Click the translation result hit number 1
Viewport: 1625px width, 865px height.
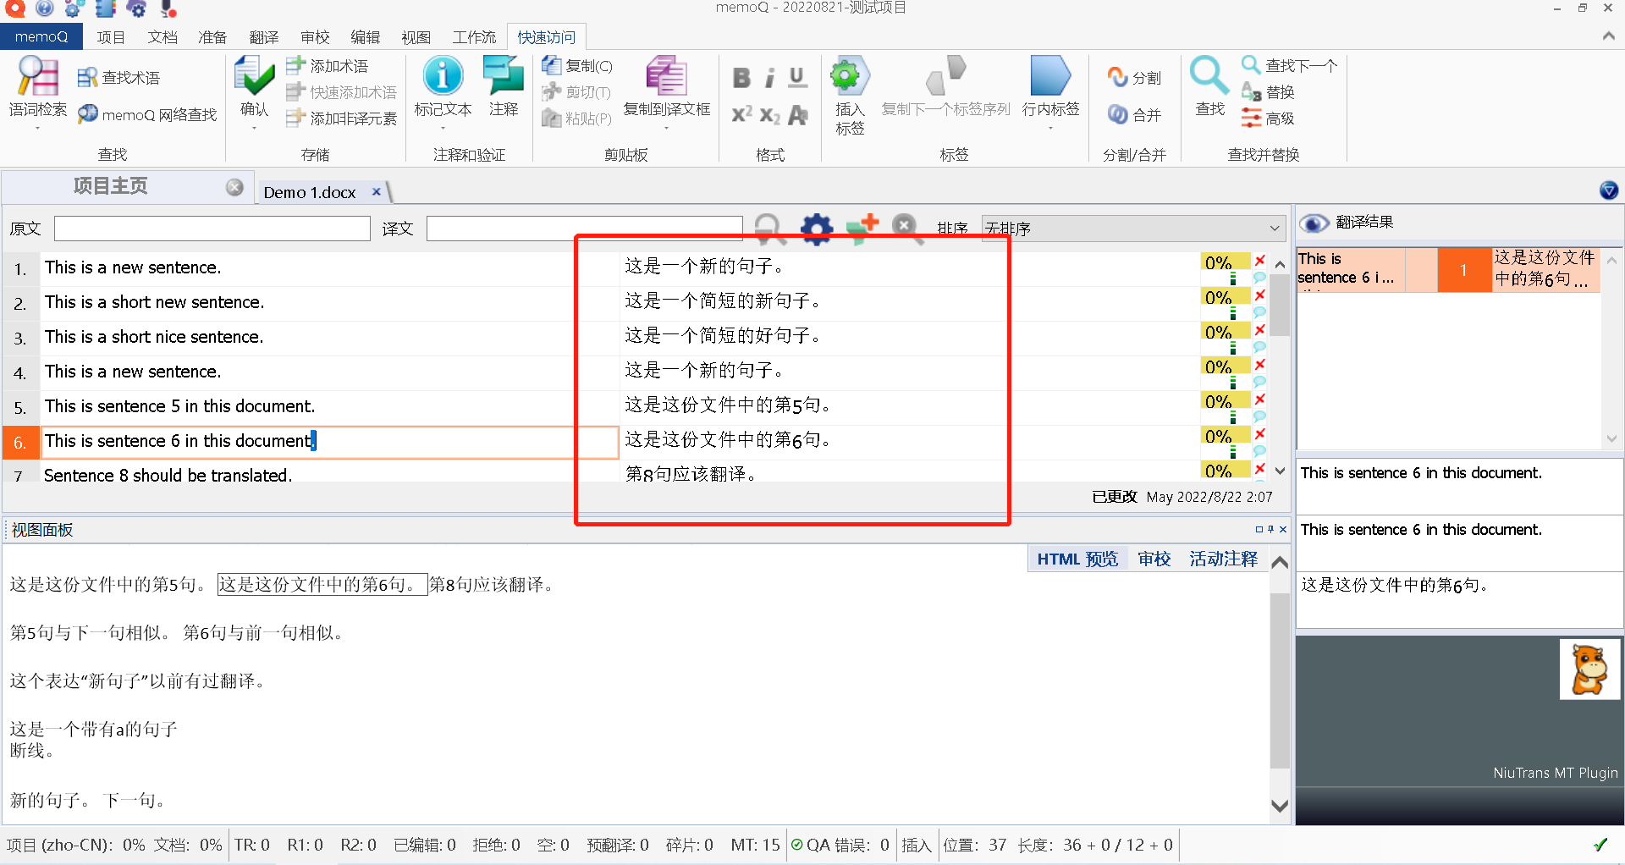(x=1463, y=270)
